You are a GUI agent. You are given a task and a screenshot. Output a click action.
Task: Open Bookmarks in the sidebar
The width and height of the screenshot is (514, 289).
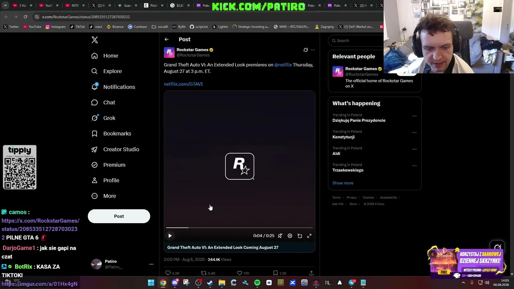click(111, 134)
